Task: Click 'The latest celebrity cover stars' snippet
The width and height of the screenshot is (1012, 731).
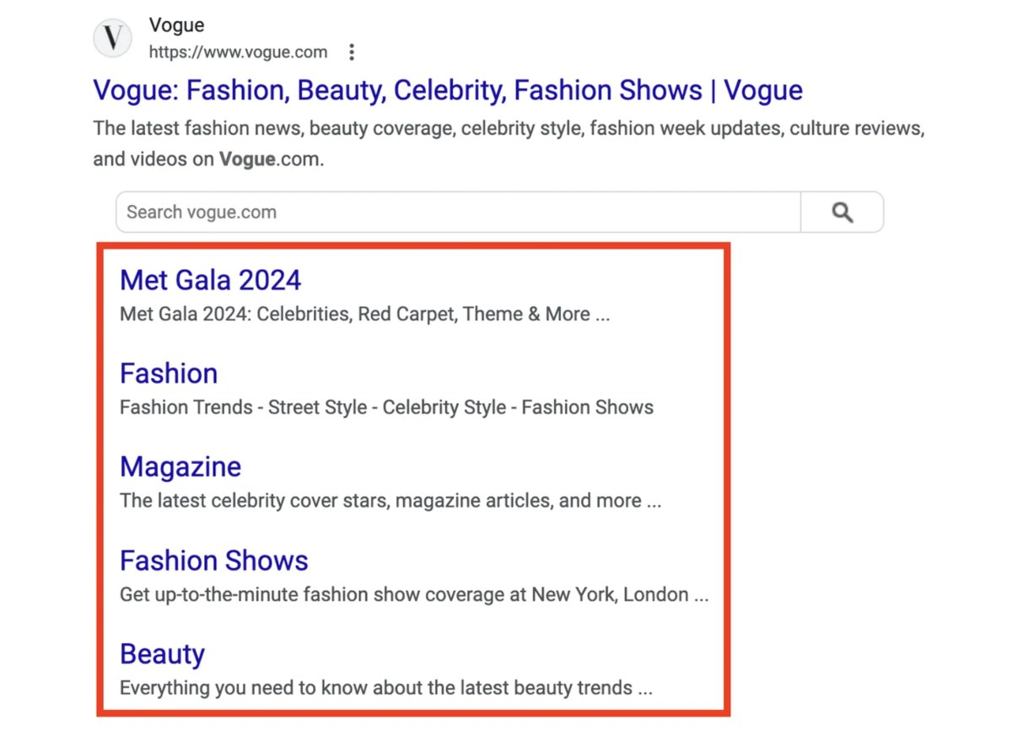Action: click(x=390, y=501)
